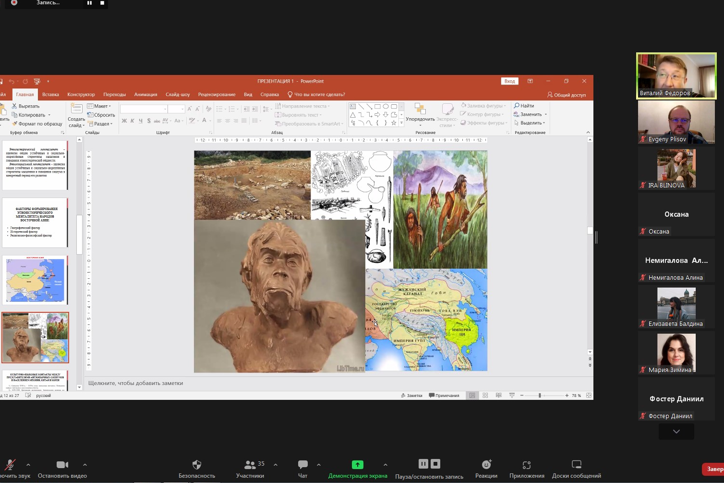
Task: Open Макет layout dropdown
Action: click(99, 106)
